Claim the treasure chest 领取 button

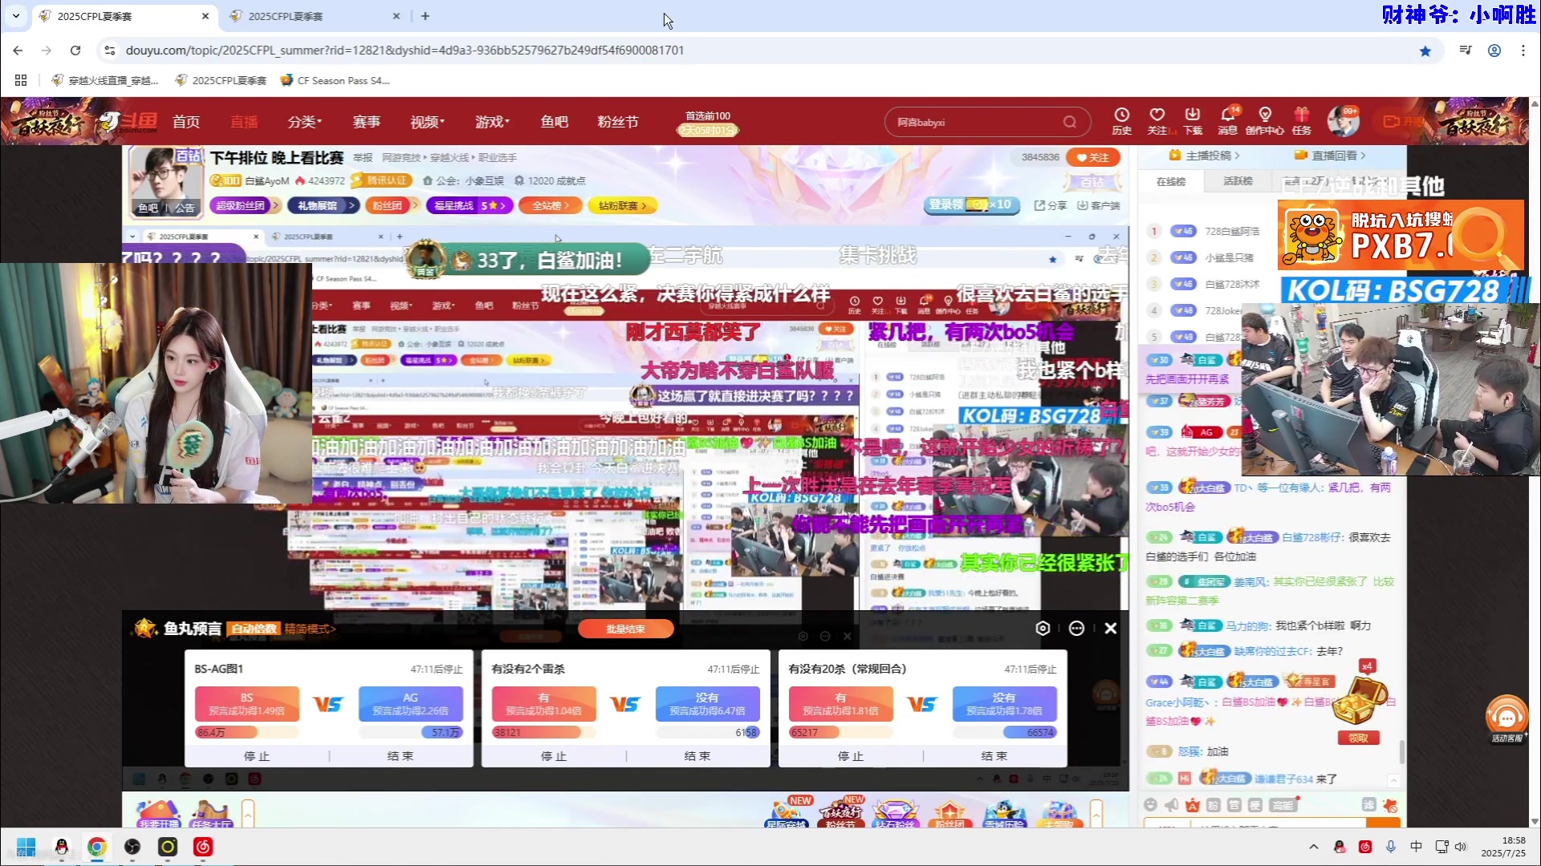1358,739
